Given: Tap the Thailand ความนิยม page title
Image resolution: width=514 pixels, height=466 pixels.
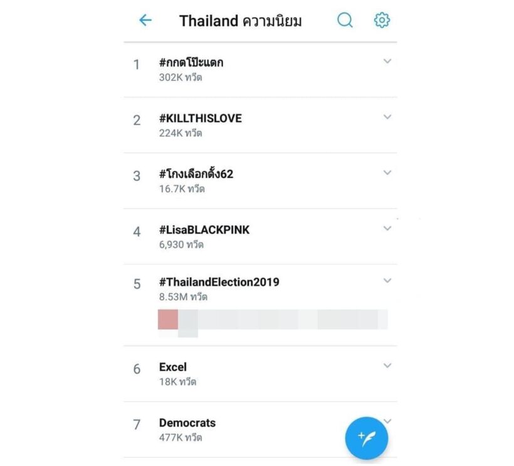Looking at the screenshot, I should tap(241, 21).
